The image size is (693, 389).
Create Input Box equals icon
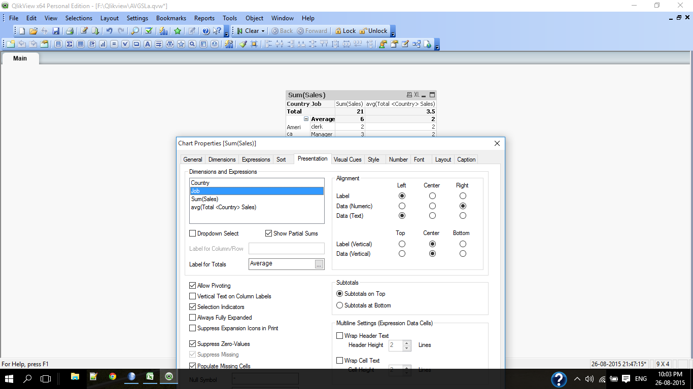[114, 44]
